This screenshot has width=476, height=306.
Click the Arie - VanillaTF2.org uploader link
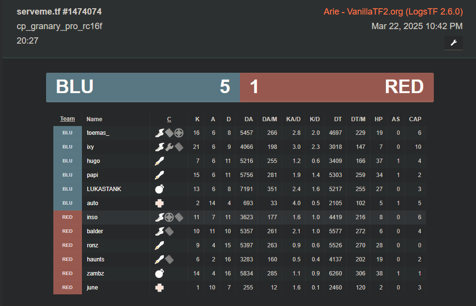[x=393, y=11]
